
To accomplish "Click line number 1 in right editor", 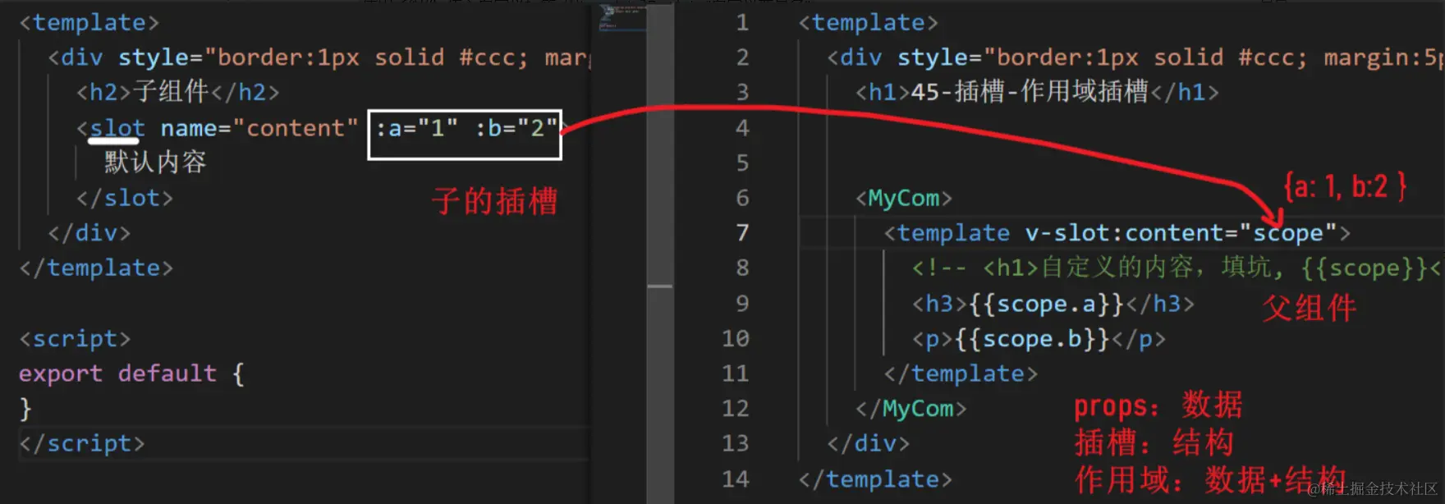I will pyautogui.click(x=742, y=22).
